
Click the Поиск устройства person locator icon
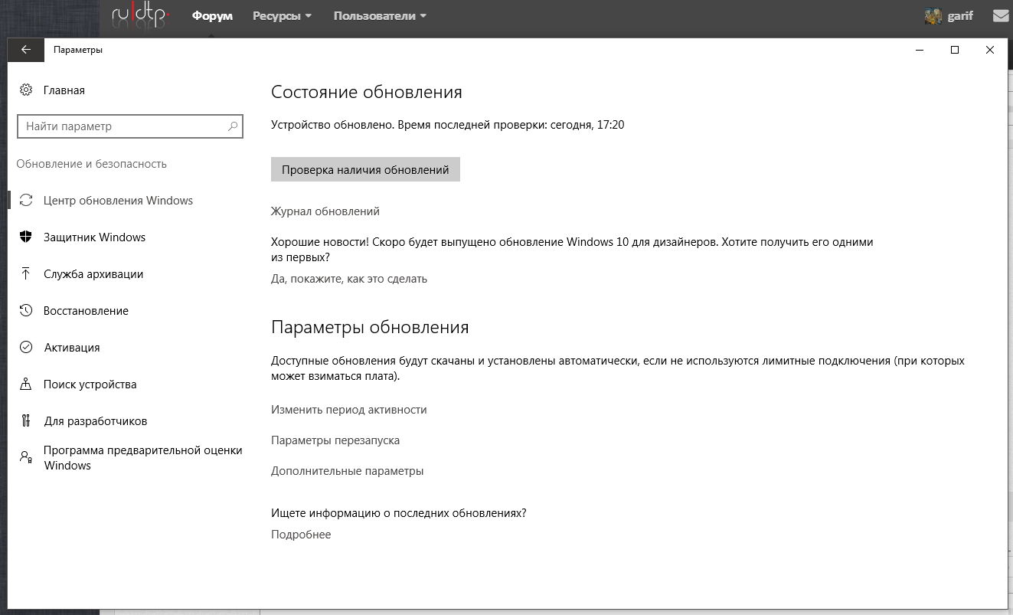[26, 384]
